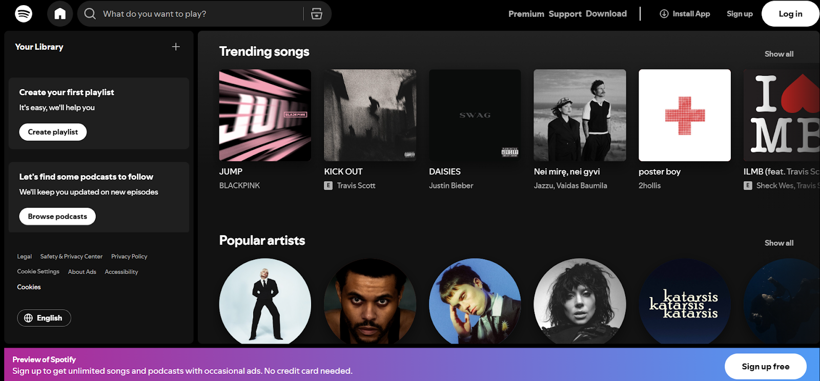Click the explicit badge beside Sheck Wes
This screenshot has height=381, width=820.
pos(748,185)
